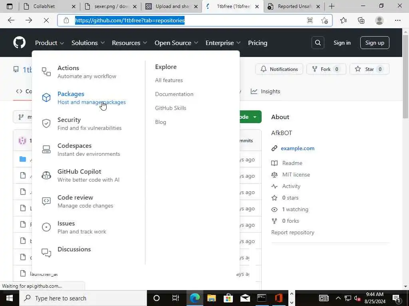Click the GitHub Octocat logo
Screen dimensions: 409x306
(x=20, y=42)
